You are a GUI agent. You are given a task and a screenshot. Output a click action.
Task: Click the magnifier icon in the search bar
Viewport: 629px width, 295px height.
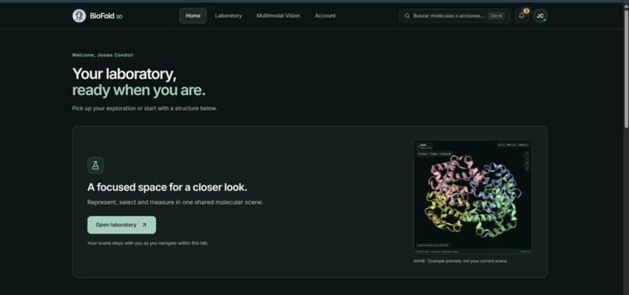click(x=407, y=16)
